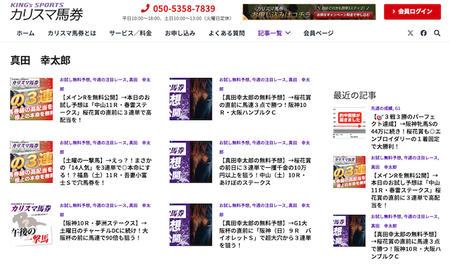Click the 最近の記事 sidebar heading
The height and width of the screenshot is (264, 450).
pos(354,95)
